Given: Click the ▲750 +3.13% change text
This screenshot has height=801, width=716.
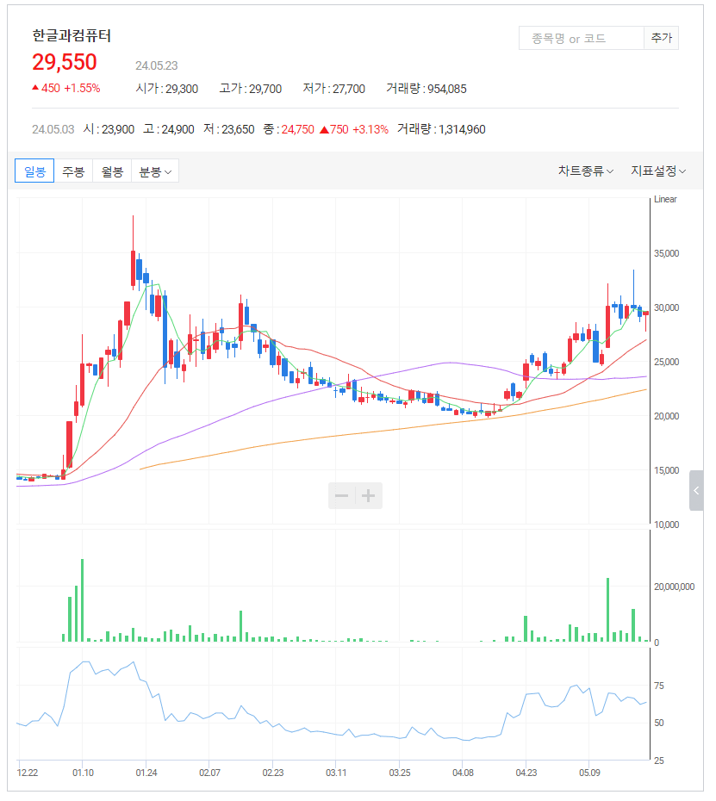Looking at the screenshot, I should 353,129.
